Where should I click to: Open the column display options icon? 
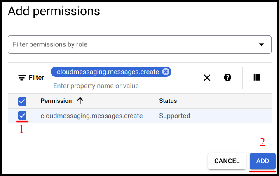tap(257, 77)
